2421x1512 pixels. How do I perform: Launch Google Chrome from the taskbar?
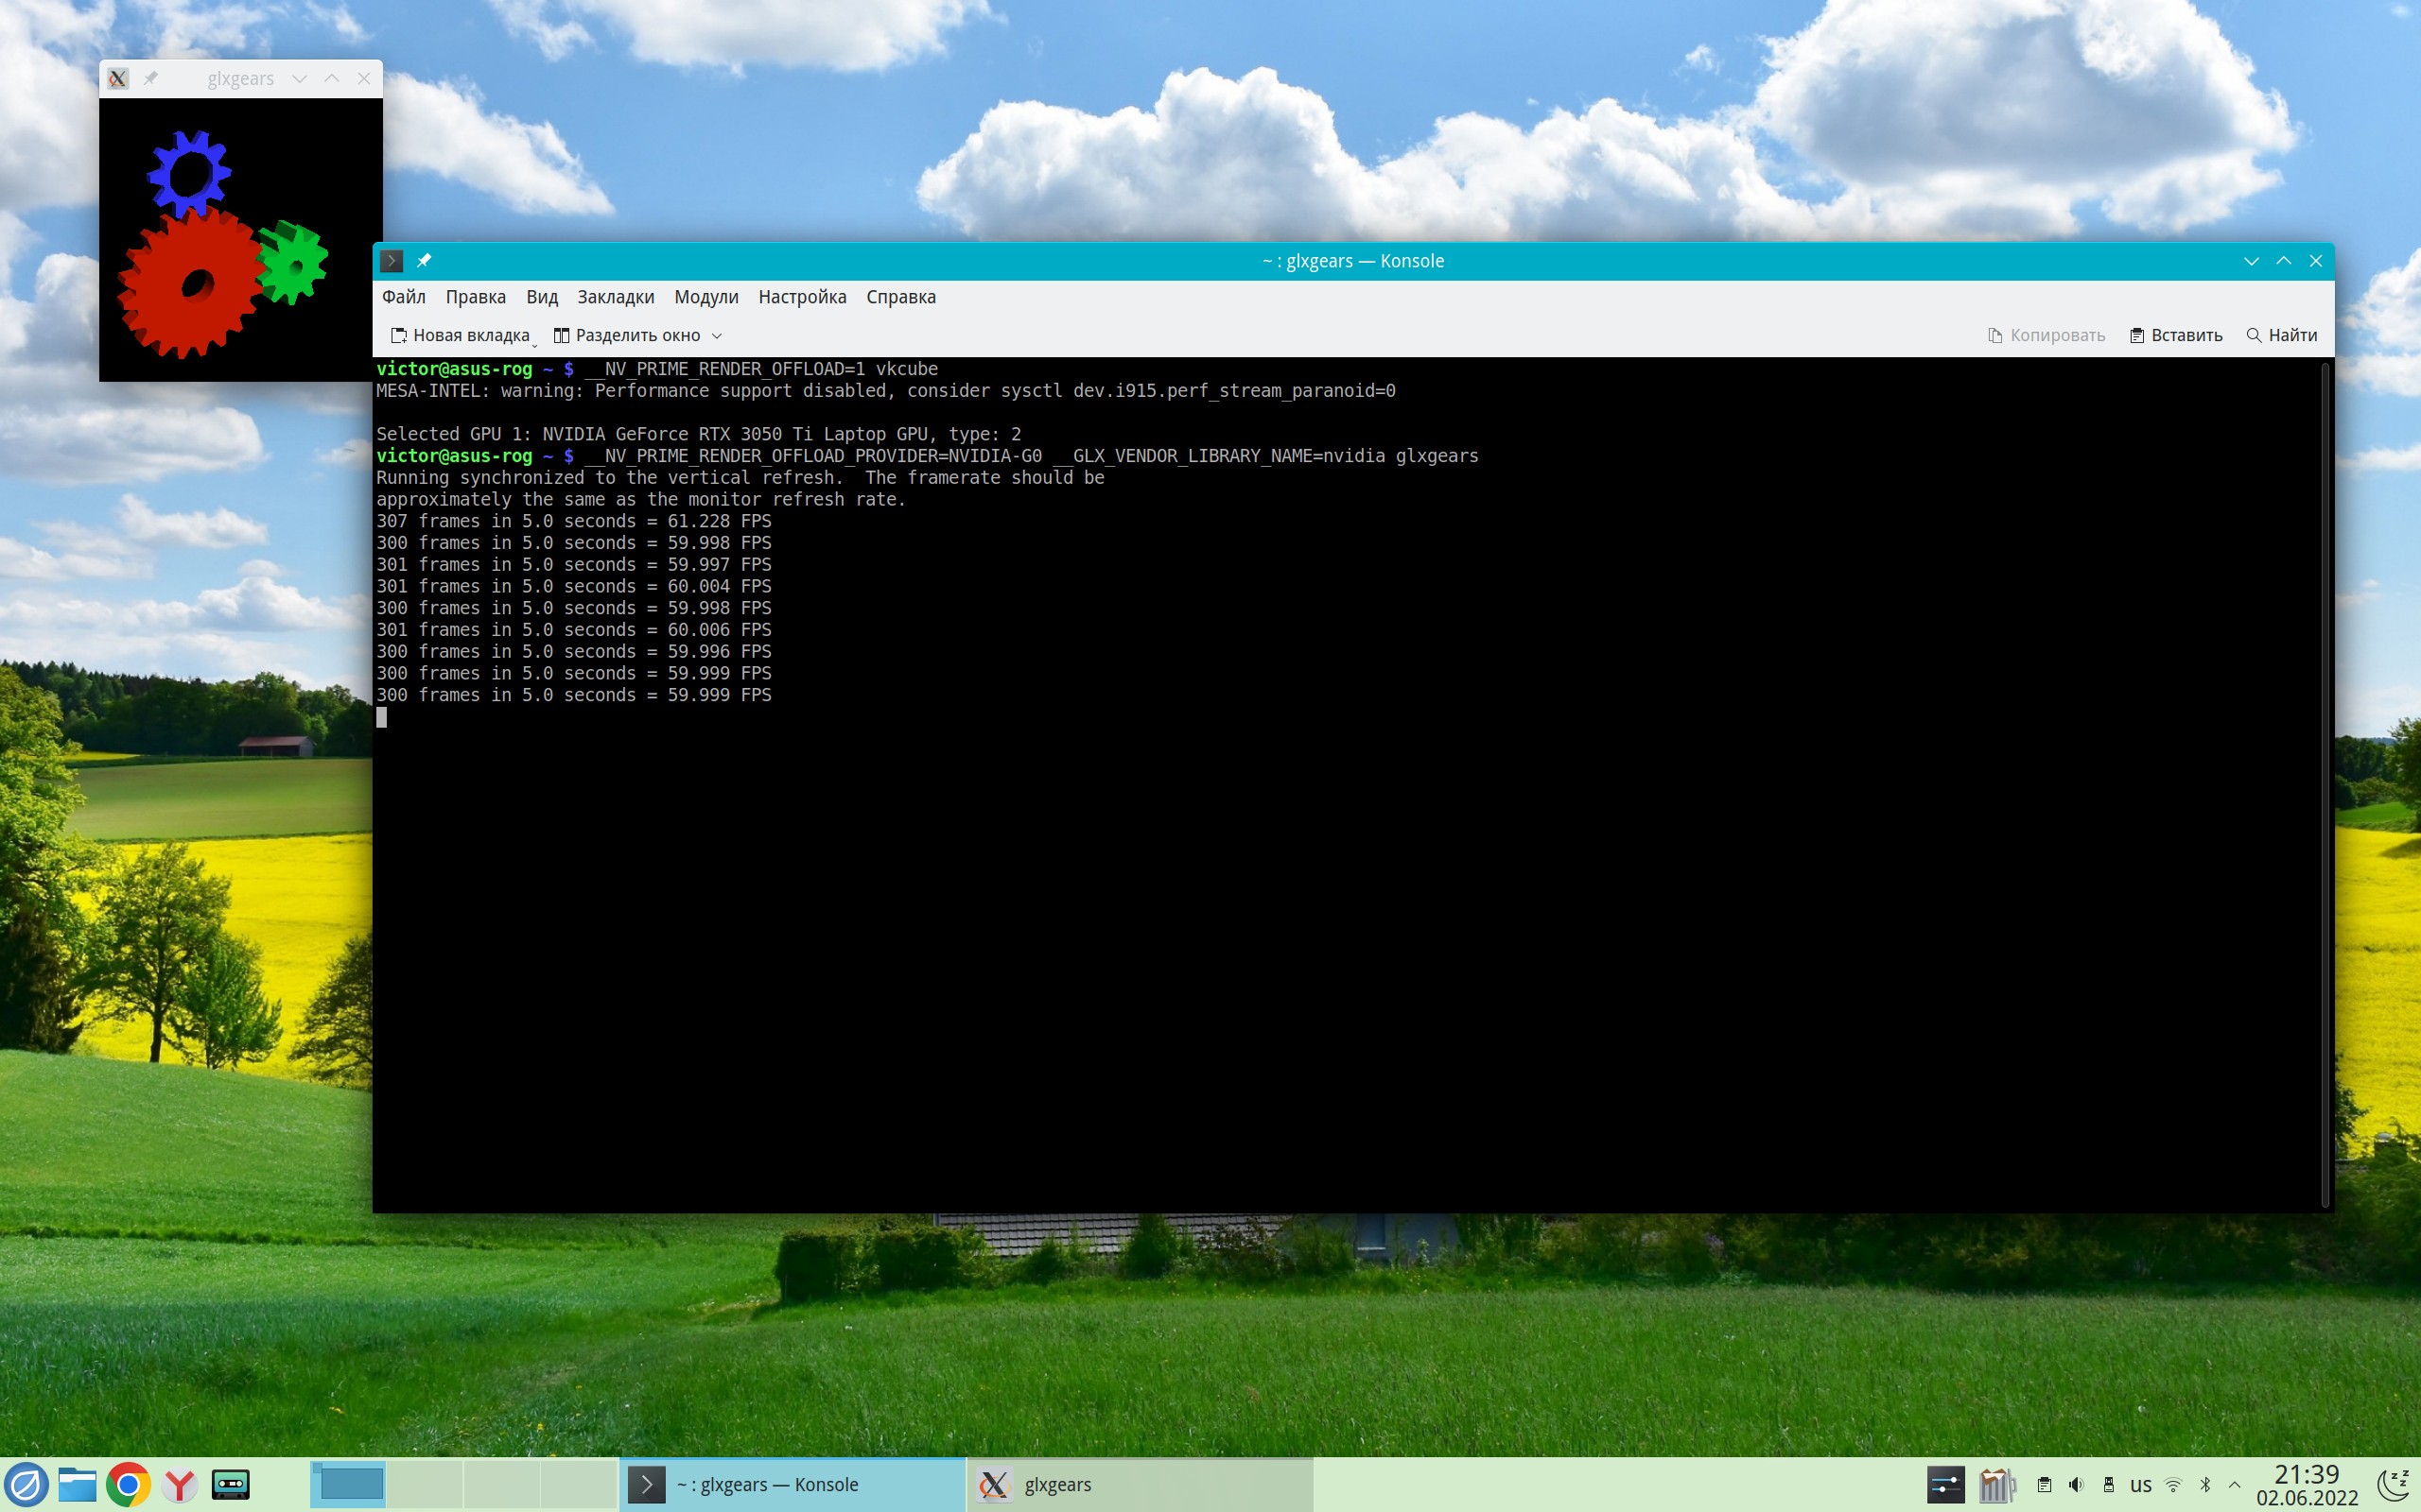[128, 1484]
